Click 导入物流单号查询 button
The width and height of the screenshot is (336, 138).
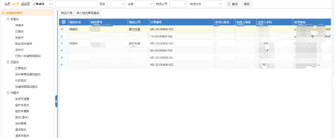[x=88, y=13]
